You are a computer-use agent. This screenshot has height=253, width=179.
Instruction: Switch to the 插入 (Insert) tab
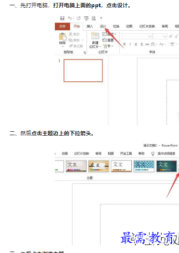point(90,26)
